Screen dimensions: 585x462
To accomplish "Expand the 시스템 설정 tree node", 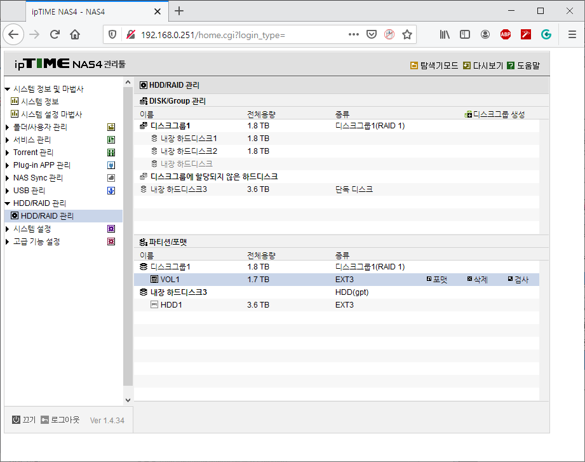I will (x=7, y=229).
